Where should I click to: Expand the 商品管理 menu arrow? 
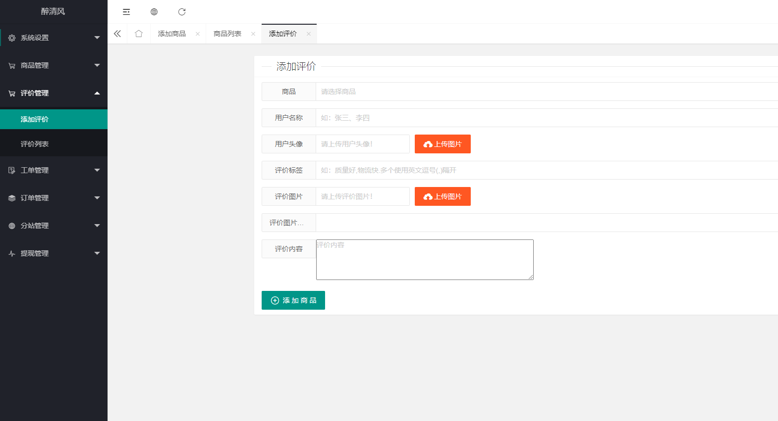97,65
